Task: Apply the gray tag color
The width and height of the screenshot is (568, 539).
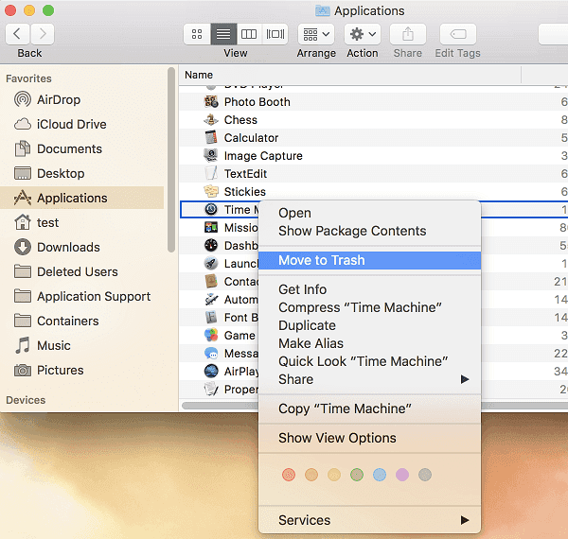Action: [x=425, y=475]
